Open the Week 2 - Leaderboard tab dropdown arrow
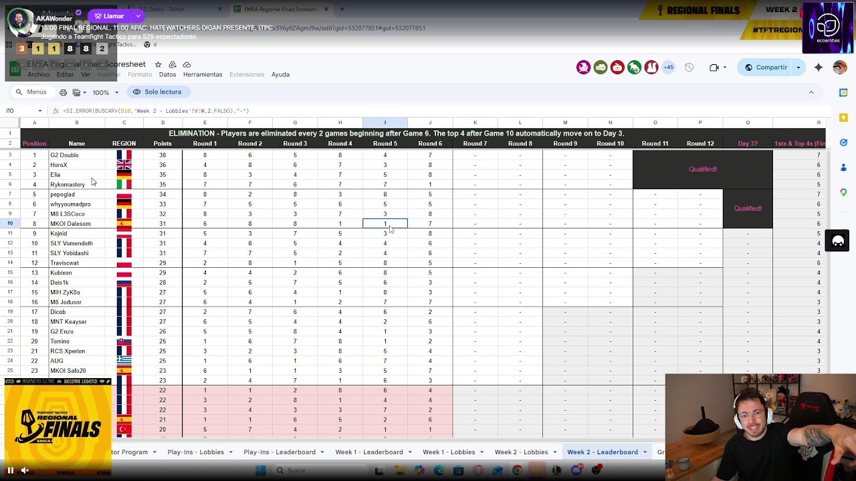856x481 pixels. click(x=645, y=452)
